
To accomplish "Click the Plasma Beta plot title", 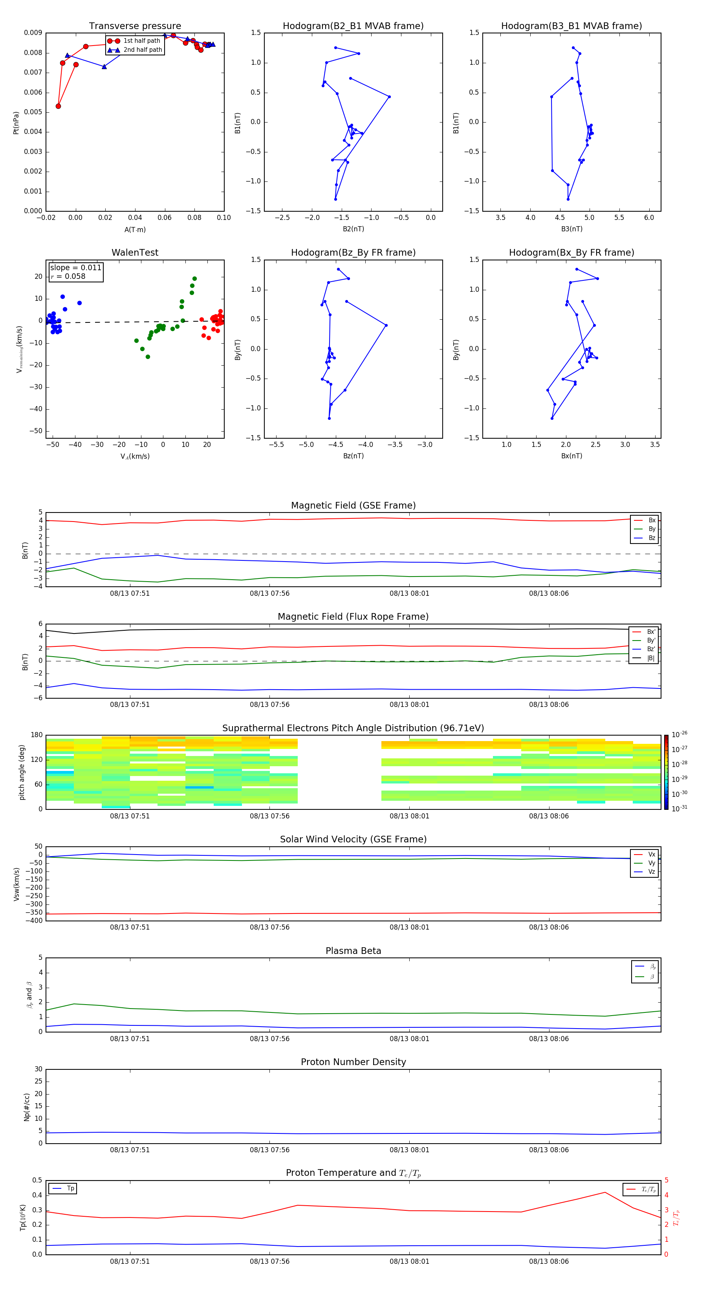I will 353,951.
